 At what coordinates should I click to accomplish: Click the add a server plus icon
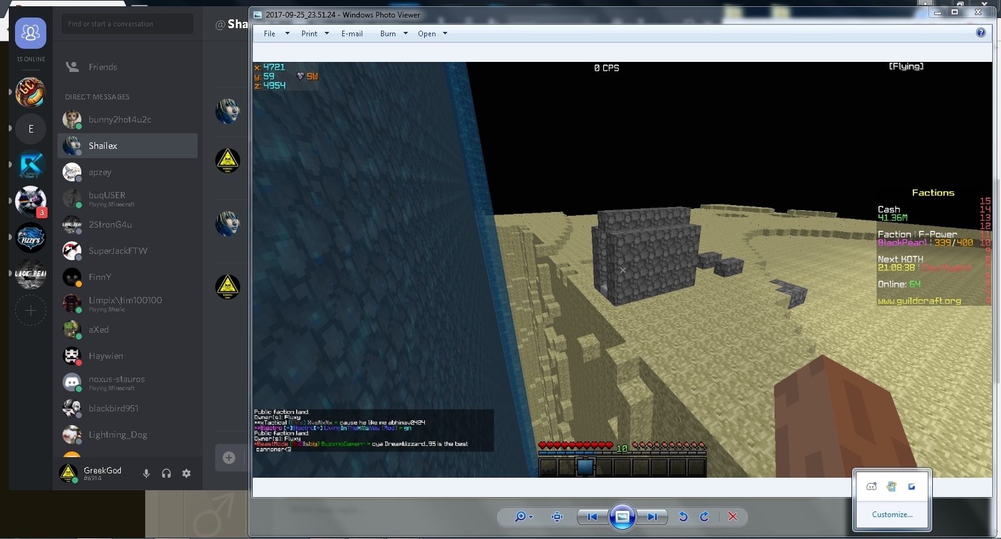[31, 311]
